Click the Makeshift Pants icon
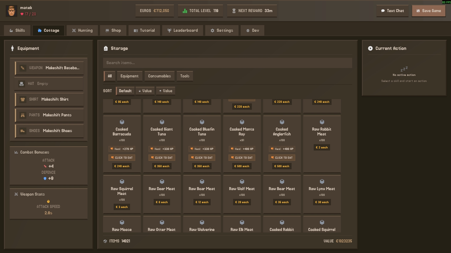The image size is (451, 253). click(23, 115)
